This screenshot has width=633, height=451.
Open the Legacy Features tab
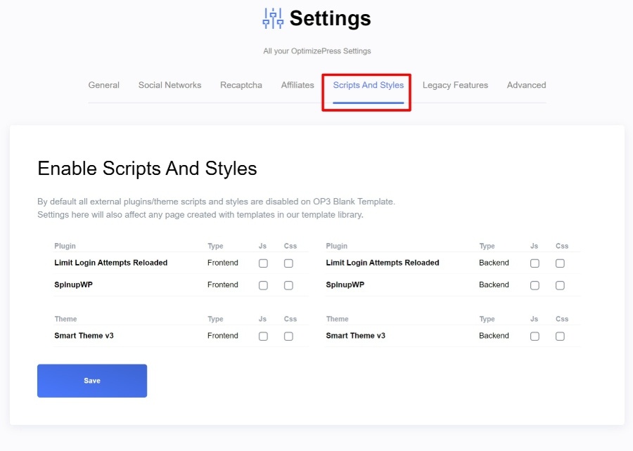point(455,85)
